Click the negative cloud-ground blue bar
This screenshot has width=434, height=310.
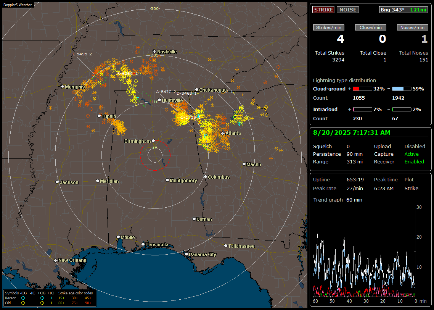pyautogui.click(x=401, y=89)
